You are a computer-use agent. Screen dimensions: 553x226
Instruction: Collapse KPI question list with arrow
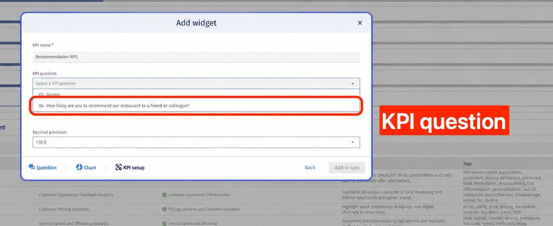(x=353, y=83)
